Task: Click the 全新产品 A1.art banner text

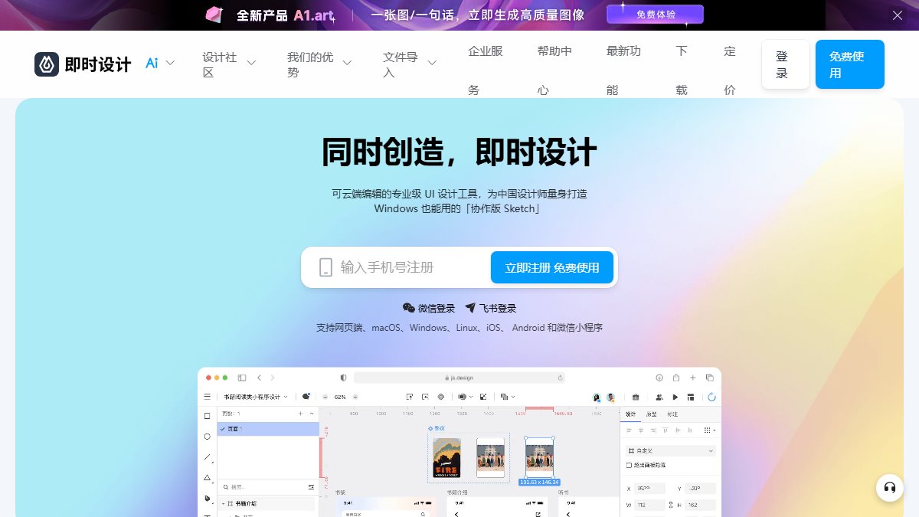Action: pos(286,15)
